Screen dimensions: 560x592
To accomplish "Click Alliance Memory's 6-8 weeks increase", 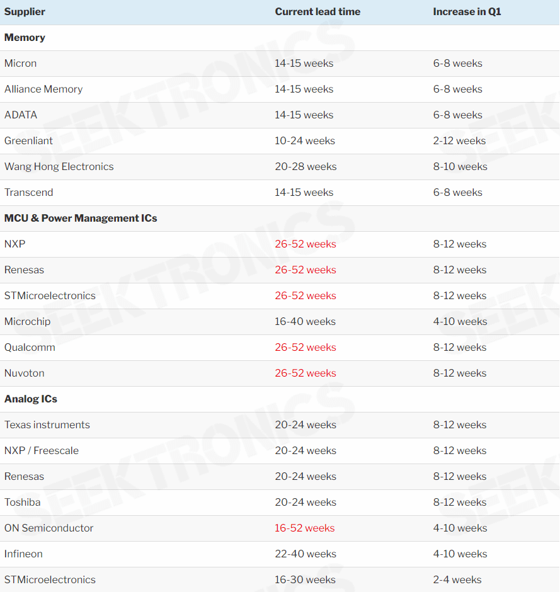I will point(458,89).
